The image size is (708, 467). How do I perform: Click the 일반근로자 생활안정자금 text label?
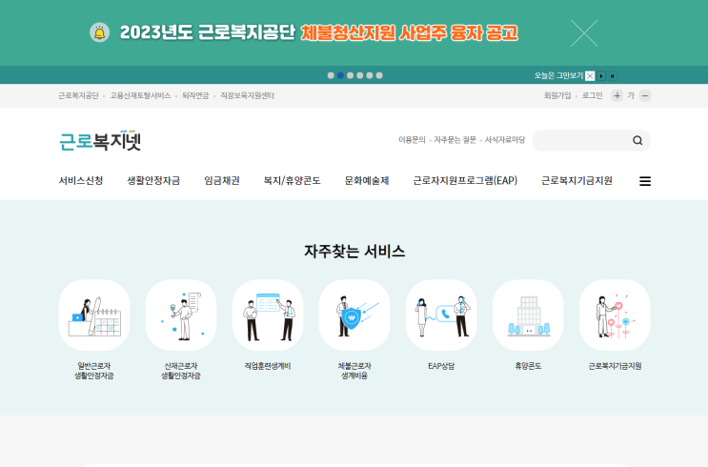click(94, 371)
